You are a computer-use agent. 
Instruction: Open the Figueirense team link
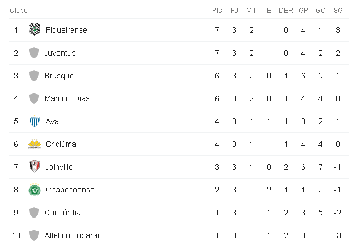tap(66, 30)
